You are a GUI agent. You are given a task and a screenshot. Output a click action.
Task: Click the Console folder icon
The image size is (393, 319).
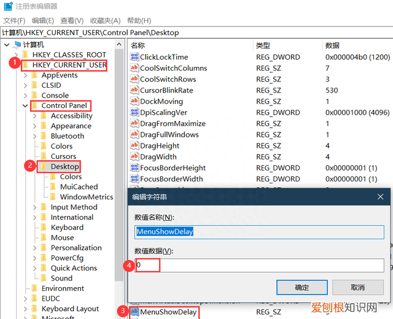(34, 96)
